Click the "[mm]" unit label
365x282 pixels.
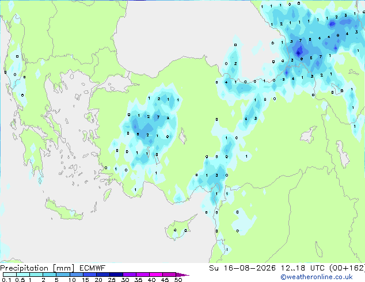pos(63,268)
